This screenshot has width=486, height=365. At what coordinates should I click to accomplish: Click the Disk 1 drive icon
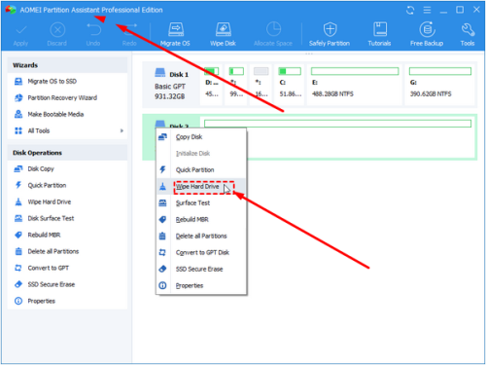click(160, 72)
